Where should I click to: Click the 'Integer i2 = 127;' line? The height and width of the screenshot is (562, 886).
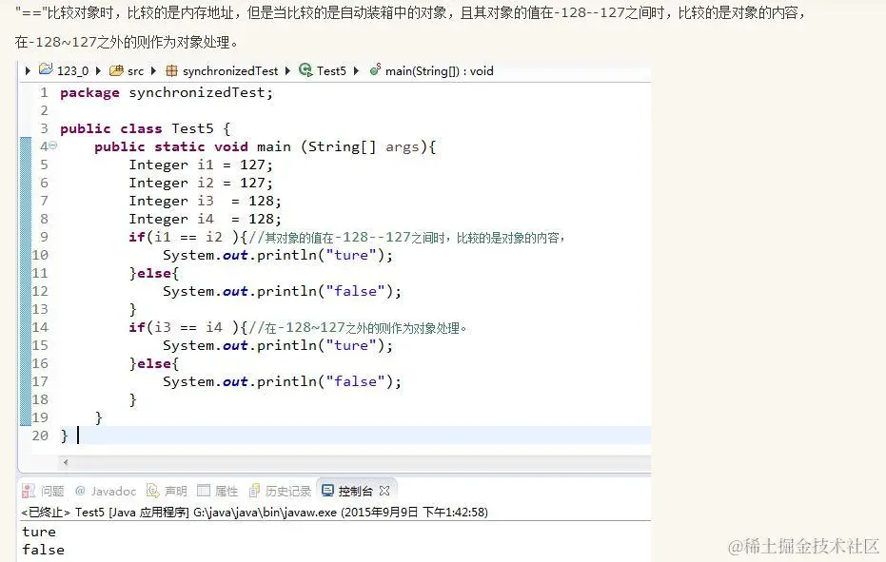[201, 183]
